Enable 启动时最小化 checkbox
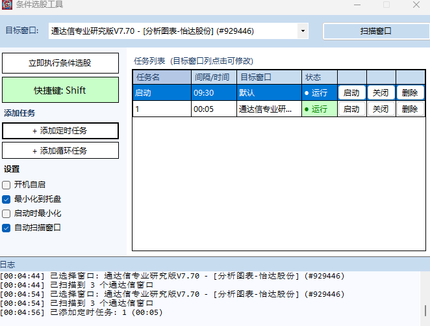The height and width of the screenshot is (326, 430). point(6,213)
